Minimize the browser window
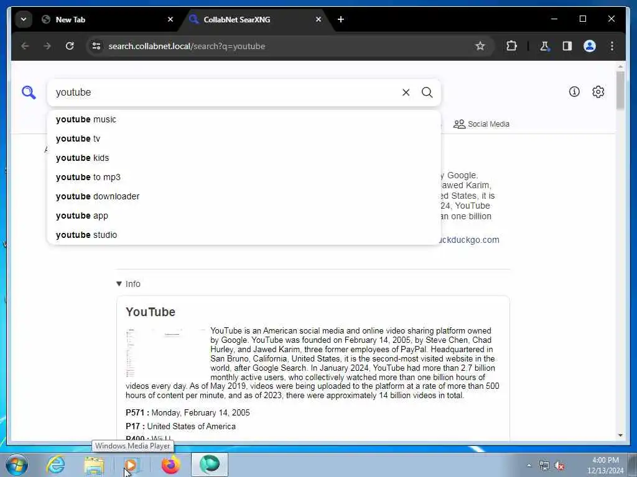The height and width of the screenshot is (477, 637). click(554, 19)
